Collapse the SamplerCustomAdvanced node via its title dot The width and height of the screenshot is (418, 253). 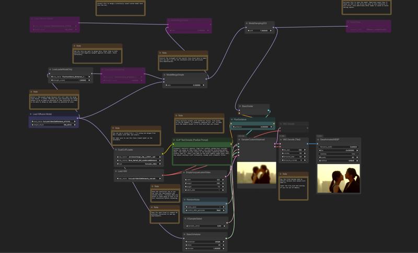click(239, 140)
